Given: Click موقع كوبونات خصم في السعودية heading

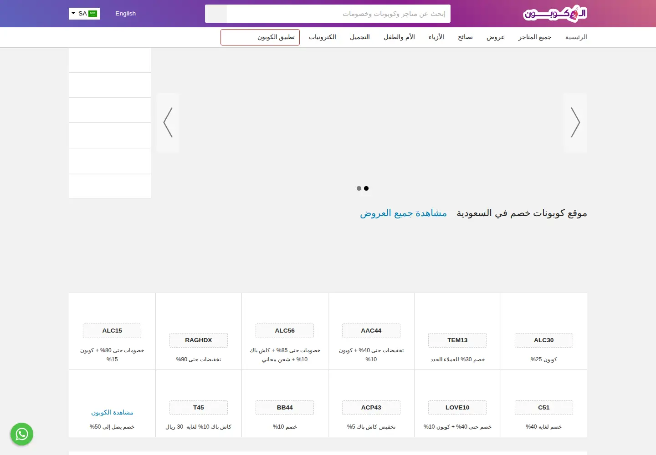Looking at the screenshot, I should pos(522,213).
